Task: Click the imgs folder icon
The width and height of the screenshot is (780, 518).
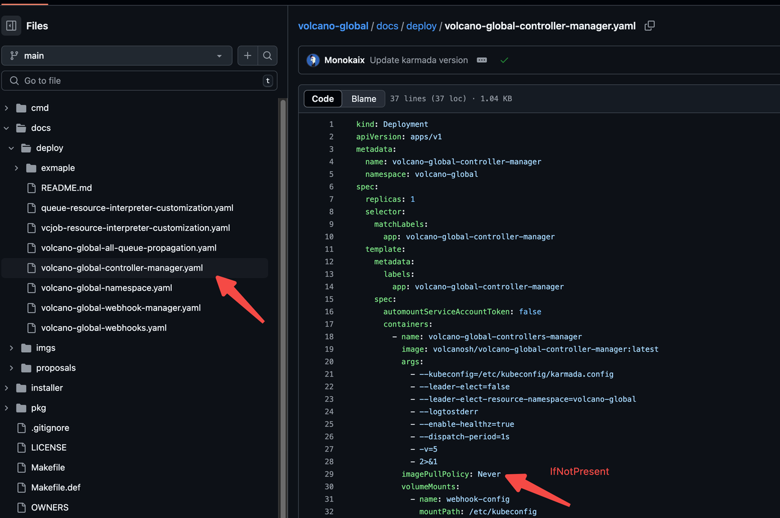Action: (26, 348)
